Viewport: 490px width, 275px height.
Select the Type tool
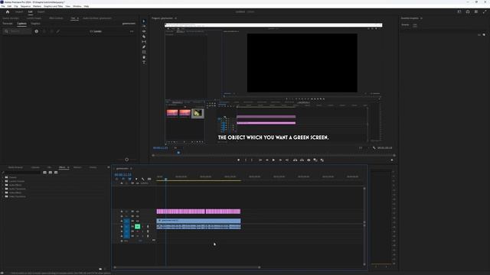point(144,63)
